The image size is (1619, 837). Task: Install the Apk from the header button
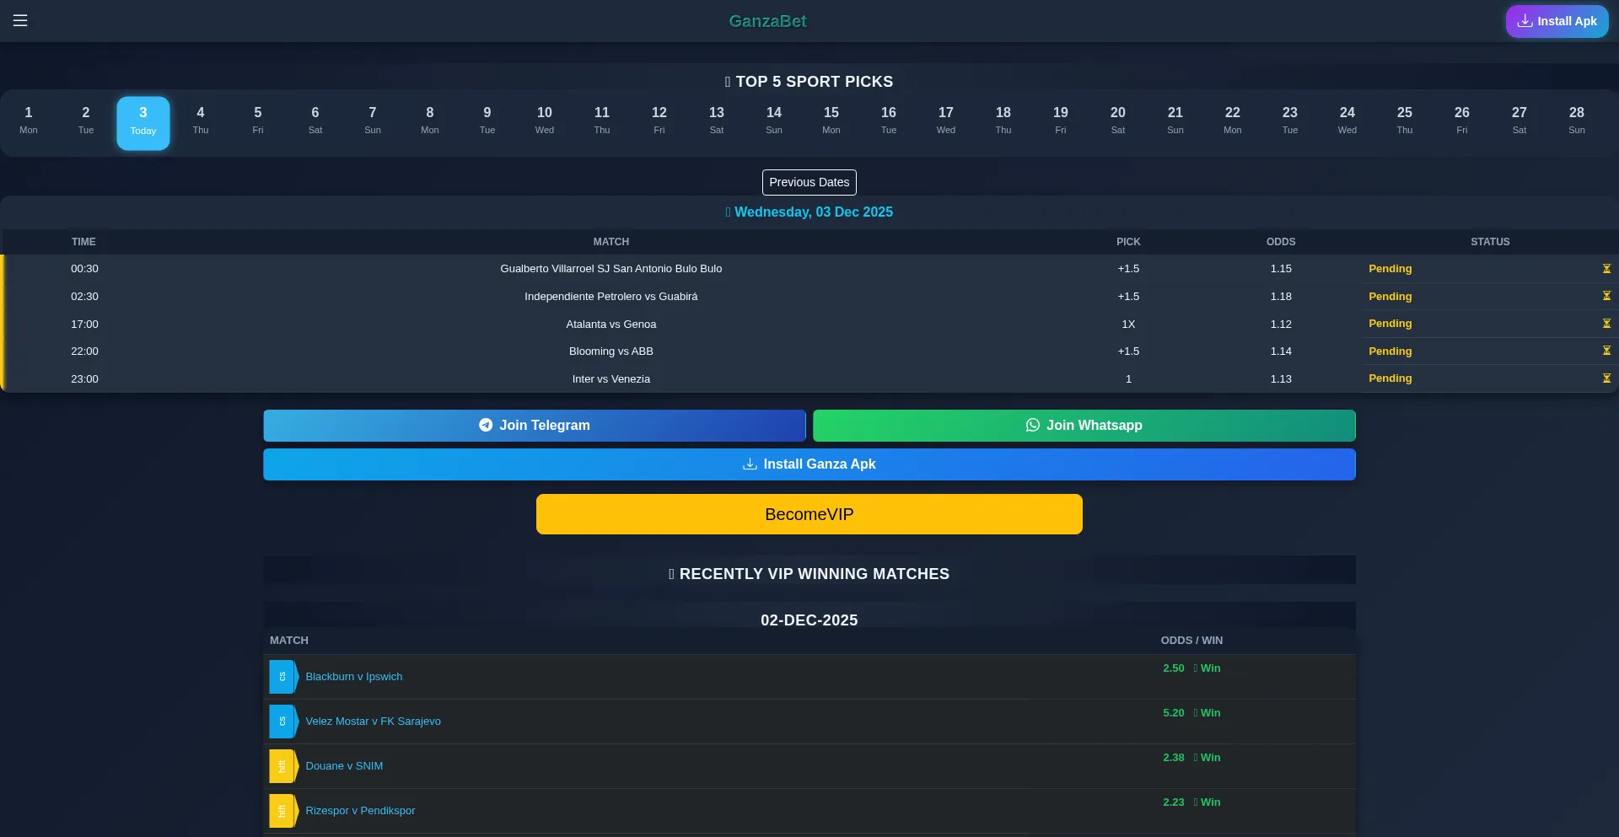coord(1557,21)
